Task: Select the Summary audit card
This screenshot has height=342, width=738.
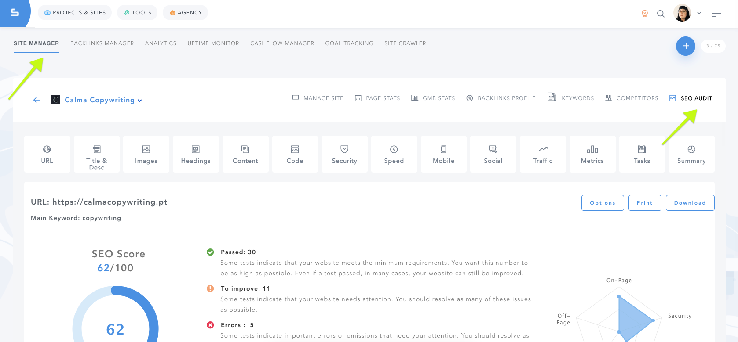Action: coord(691,154)
